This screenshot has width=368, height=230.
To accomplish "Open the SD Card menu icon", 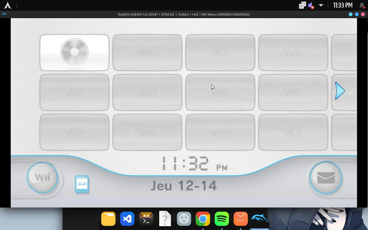I will [x=82, y=184].
